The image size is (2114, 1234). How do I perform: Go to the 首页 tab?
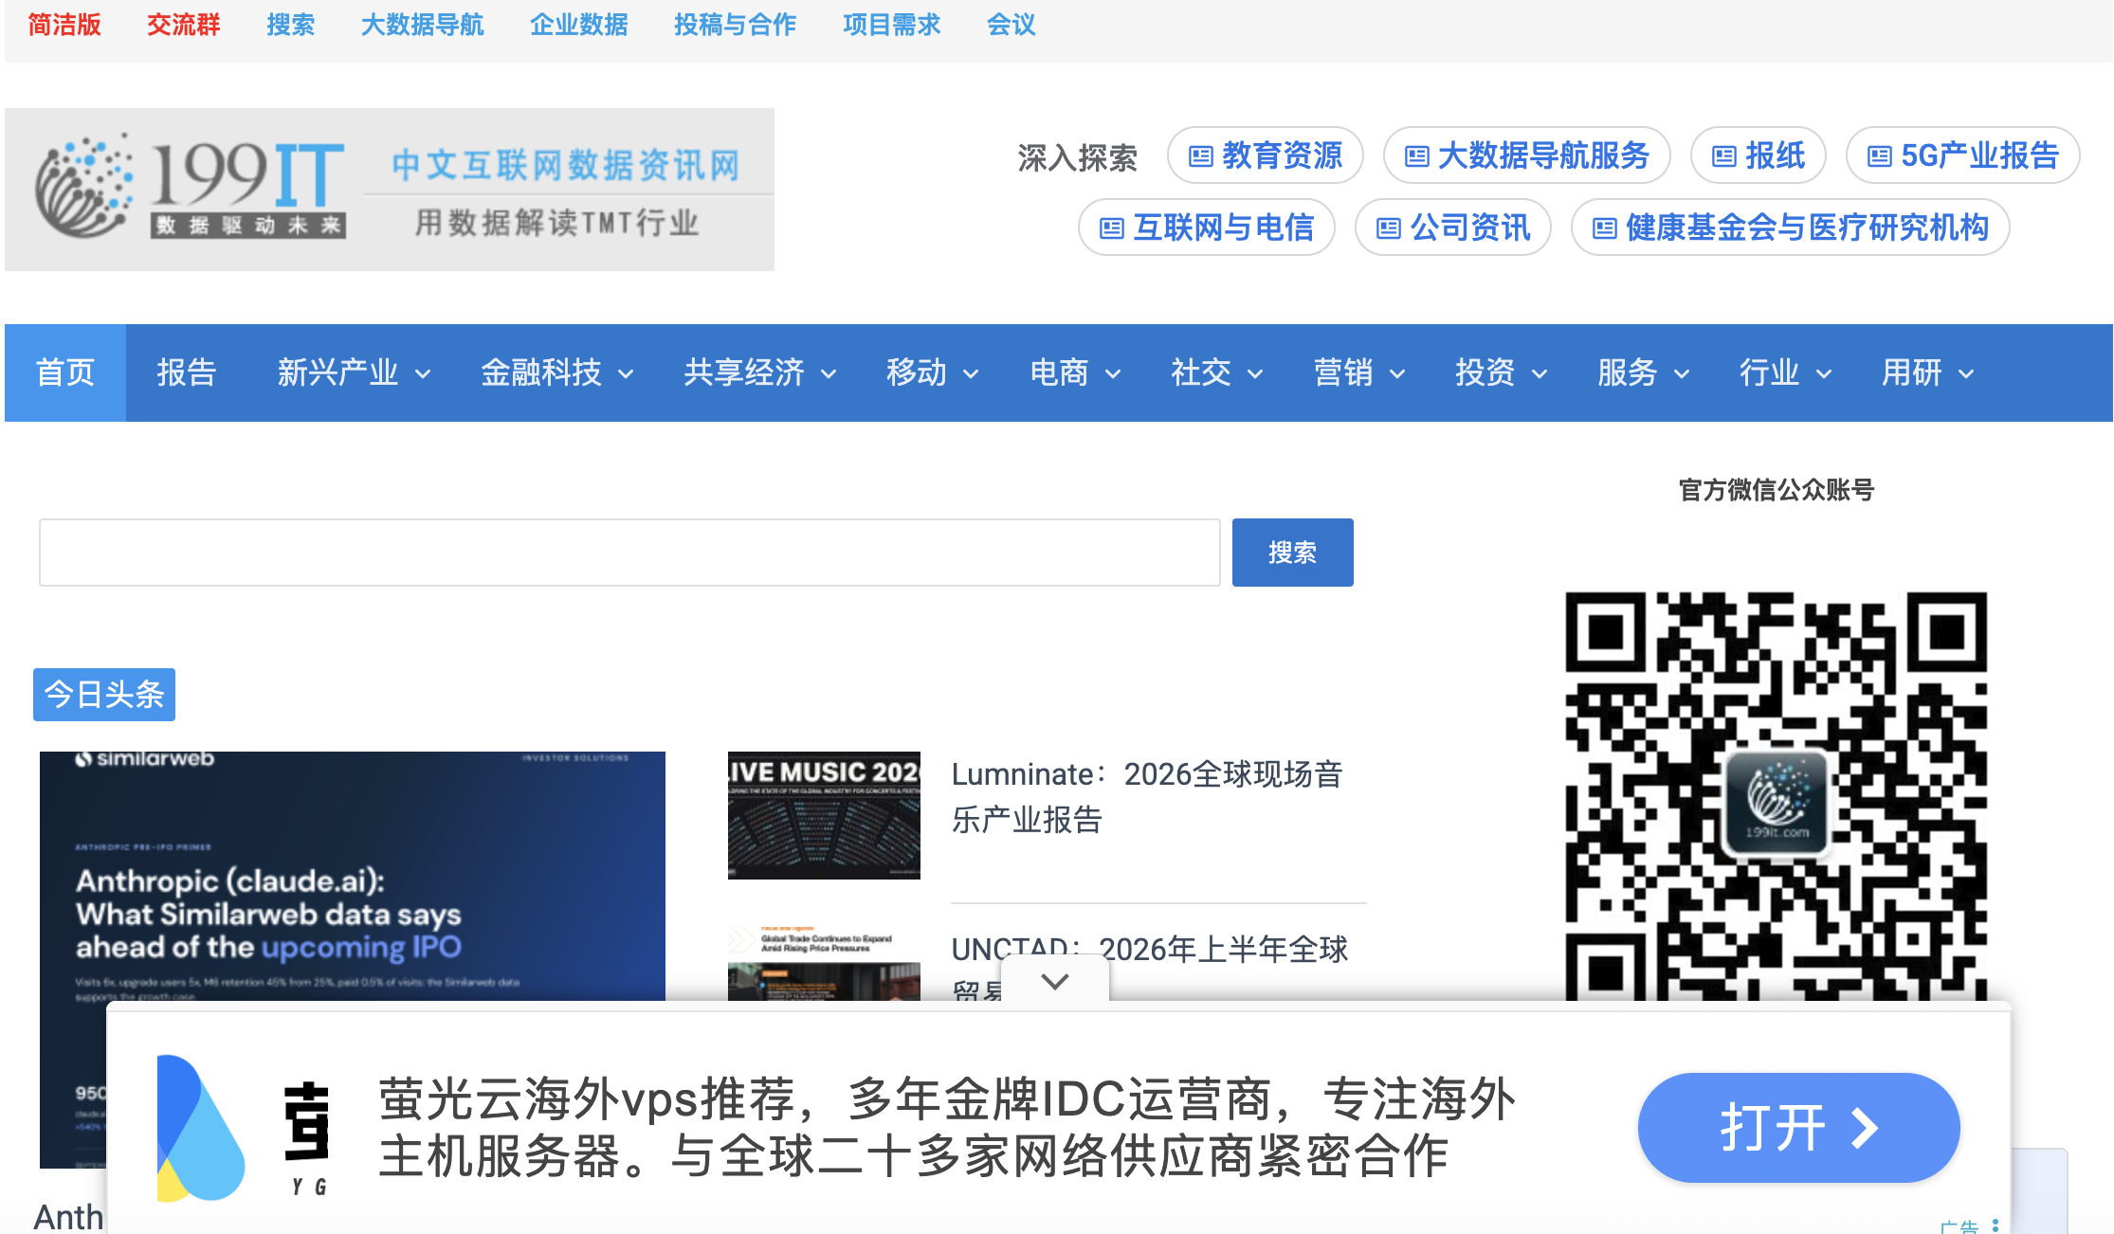[x=65, y=373]
